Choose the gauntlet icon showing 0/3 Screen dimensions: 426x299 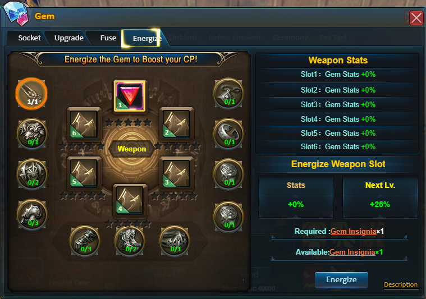point(85,241)
